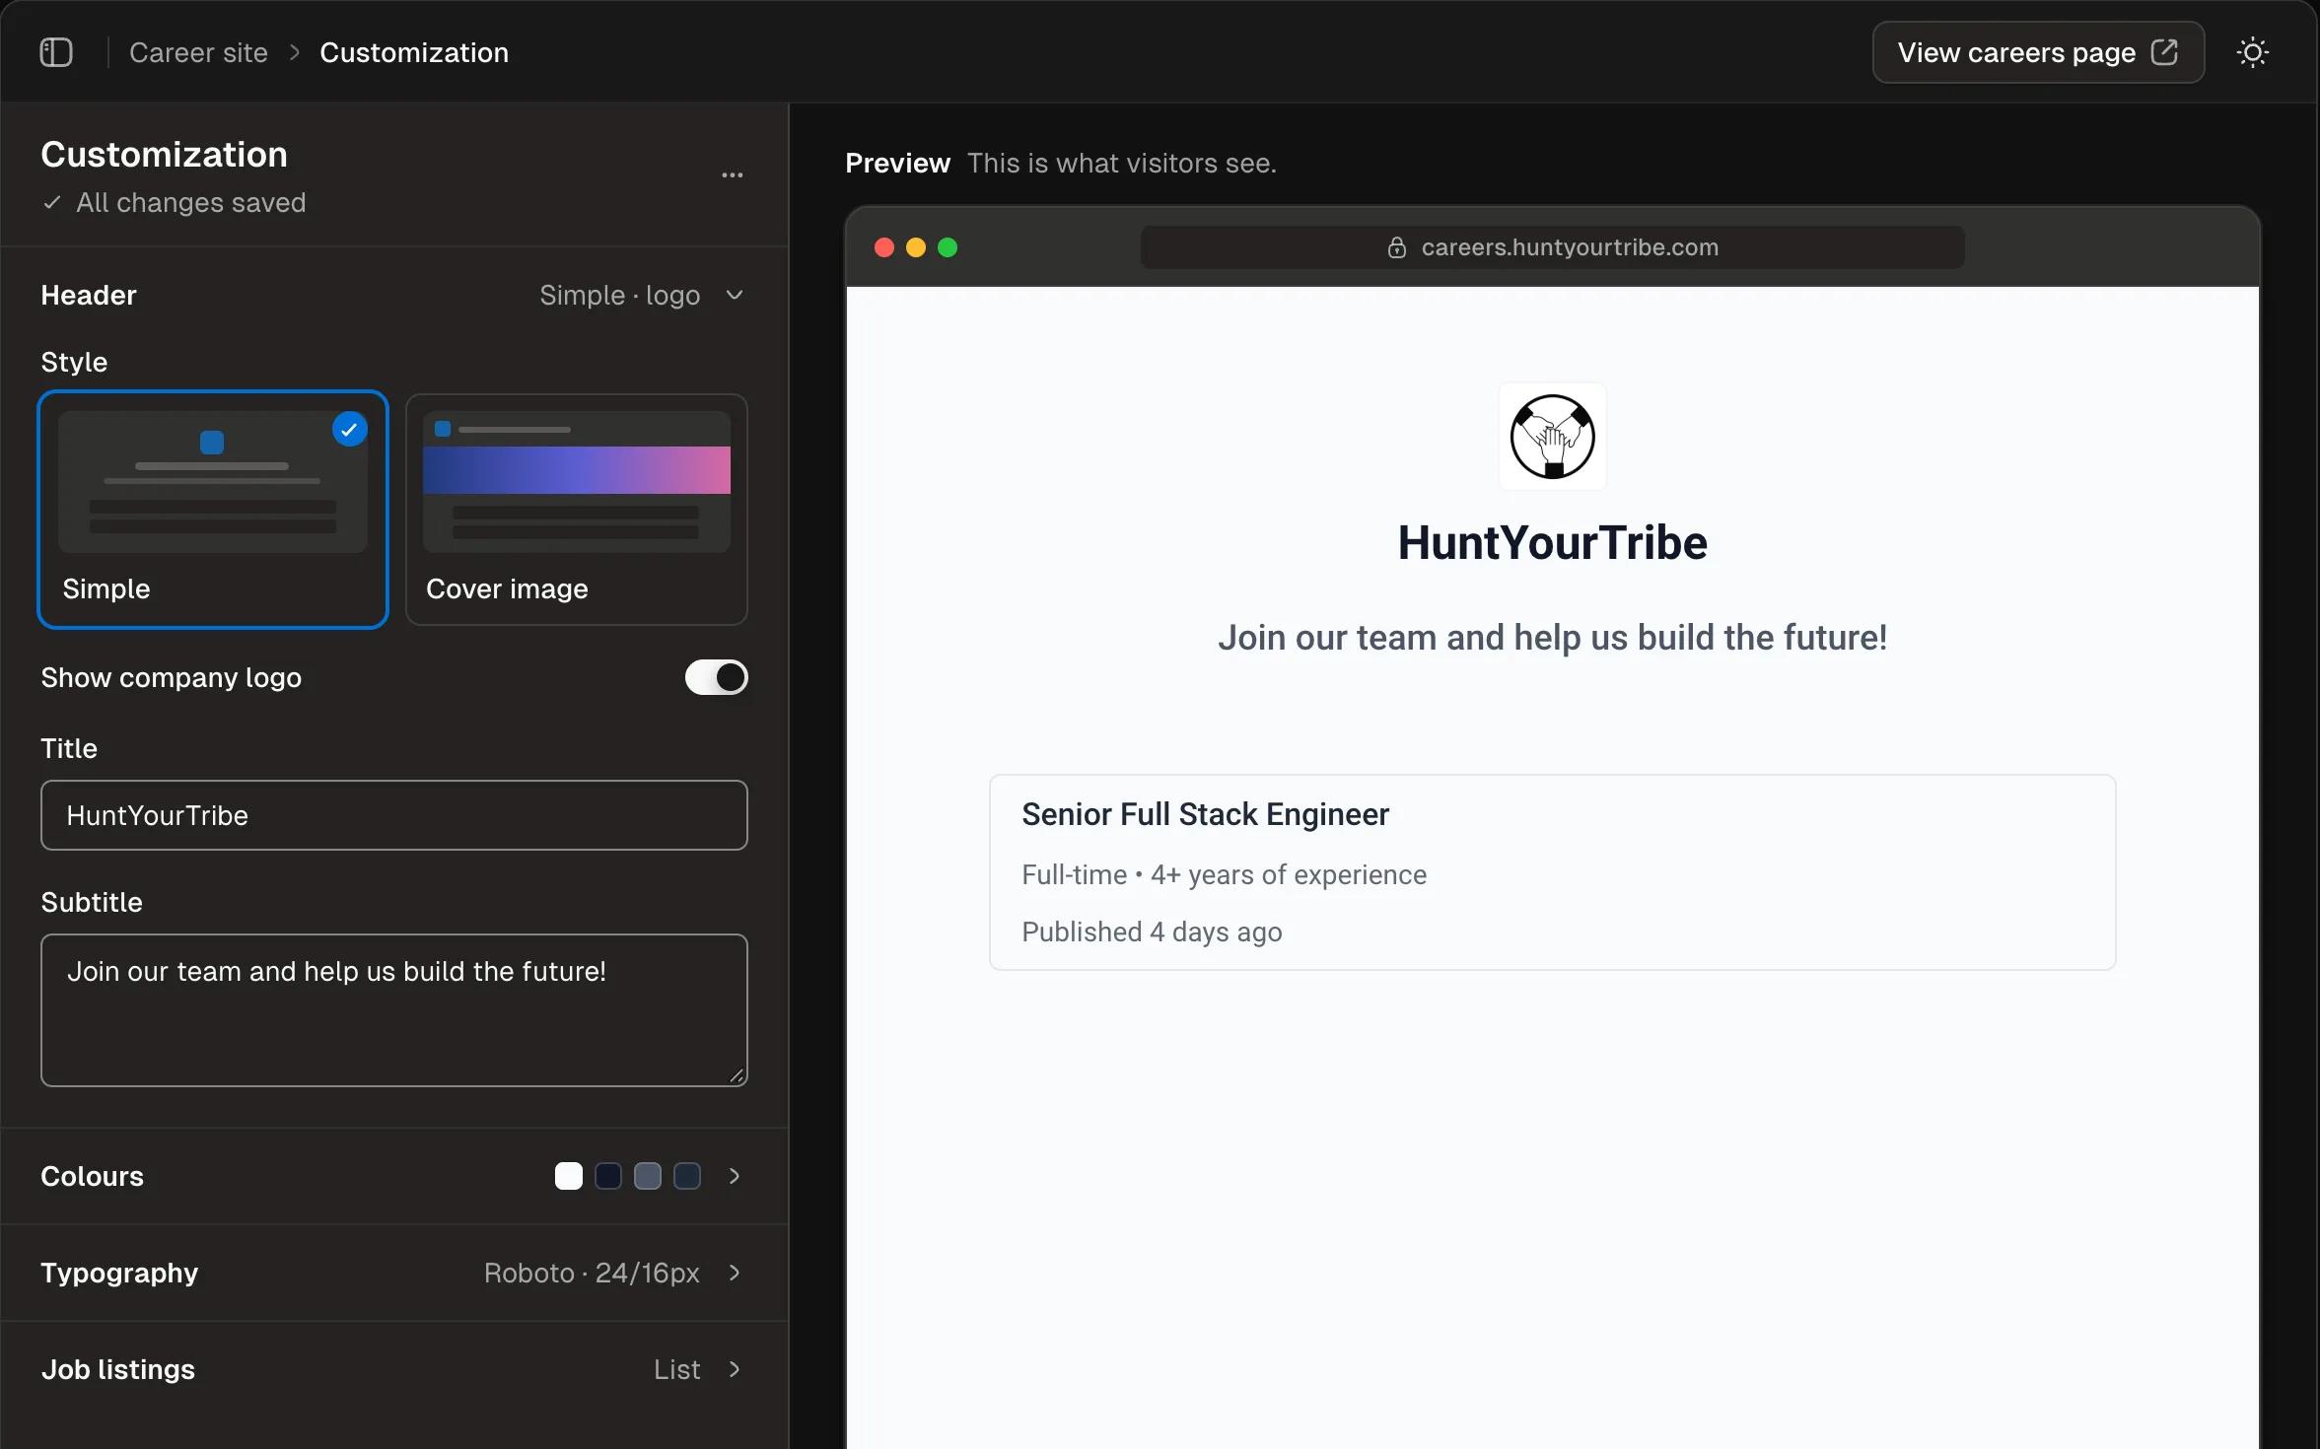Click the dark navy colour swatch
The height and width of the screenshot is (1449, 2320).
(x=608, y=1176)
